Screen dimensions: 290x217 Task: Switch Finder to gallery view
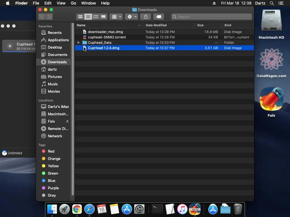(103, 17)
